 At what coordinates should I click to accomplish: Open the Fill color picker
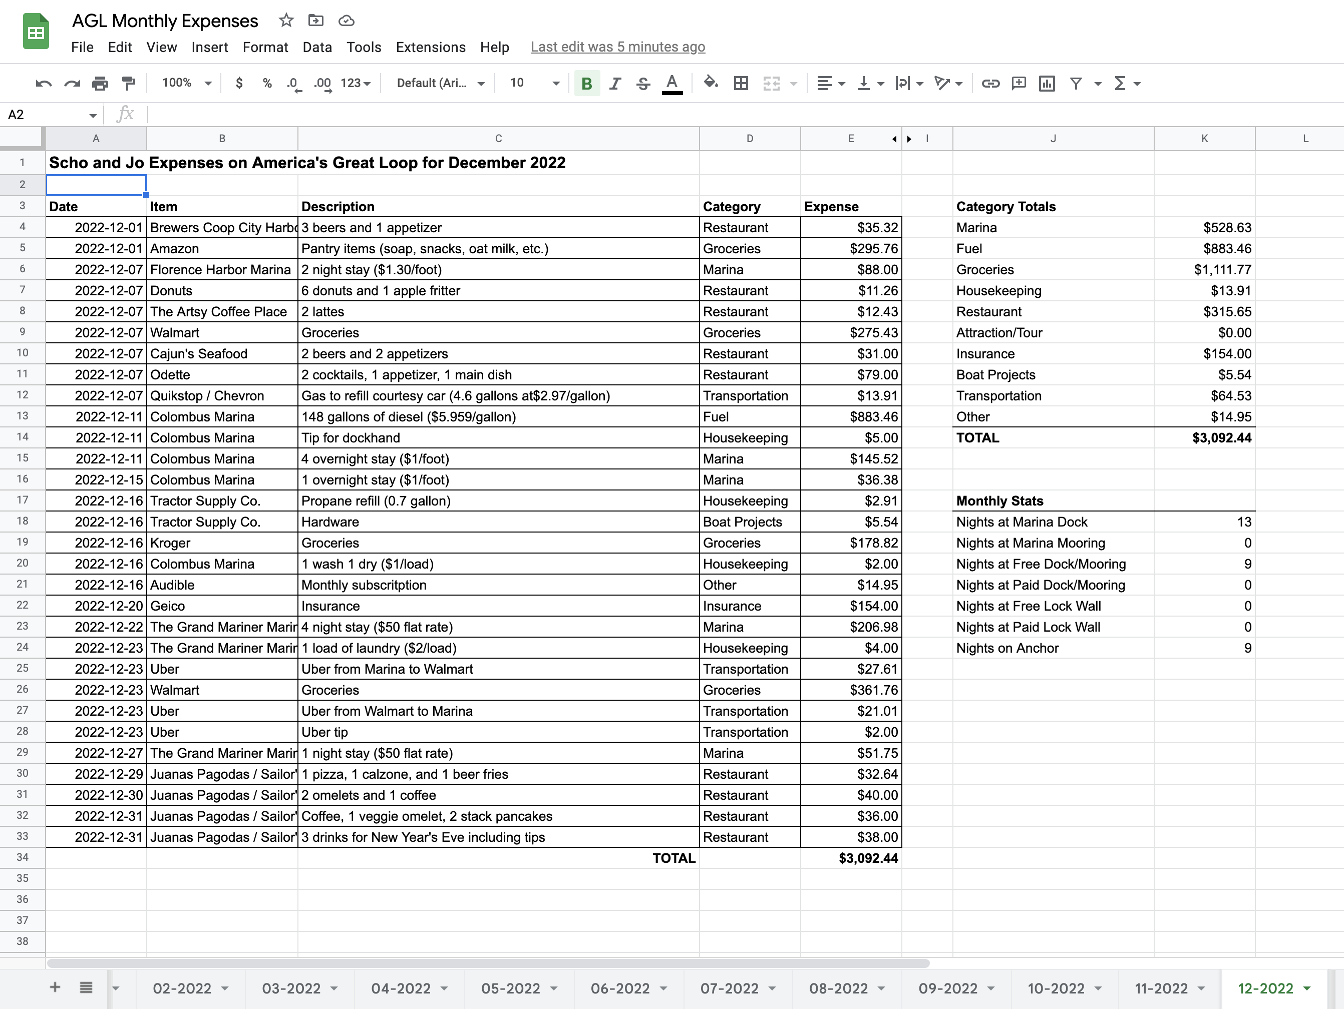[x=710, y=83]
